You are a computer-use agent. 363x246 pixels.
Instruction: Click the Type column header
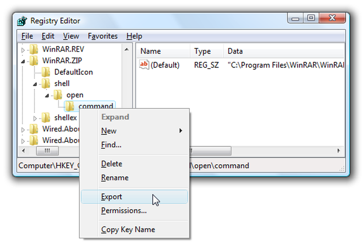coord(207,51)
